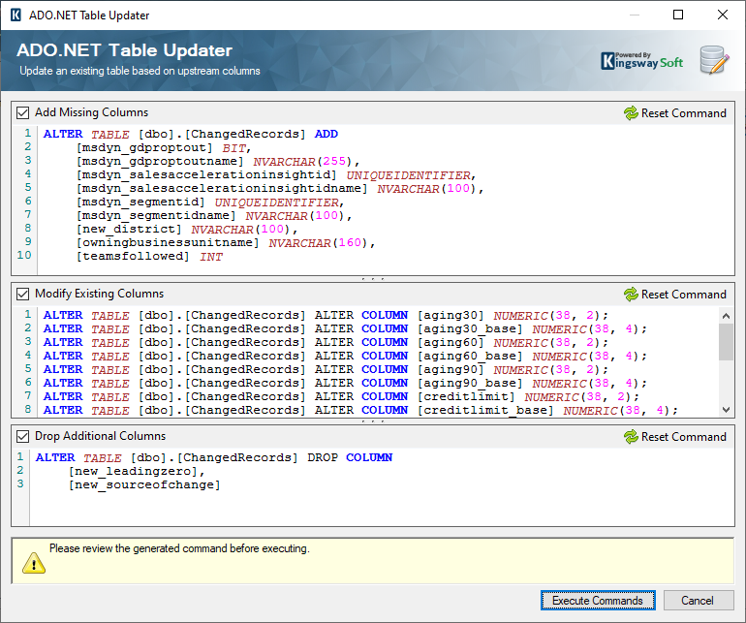Click the [new_leadingzero] line

pyautogui.click(x=137, y=471)
